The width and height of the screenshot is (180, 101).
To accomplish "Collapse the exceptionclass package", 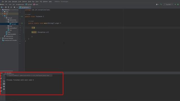I will (6, 22).
